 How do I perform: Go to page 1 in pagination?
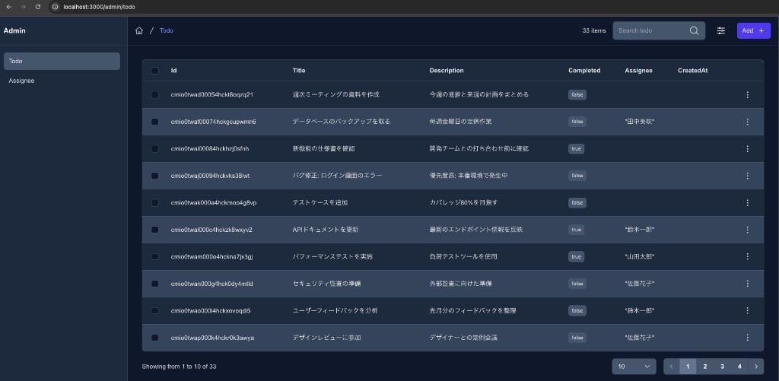click(688, 367)
